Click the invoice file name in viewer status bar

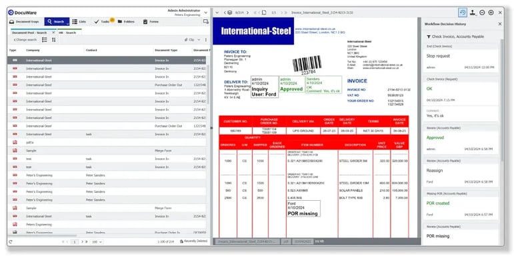[247, 241]
